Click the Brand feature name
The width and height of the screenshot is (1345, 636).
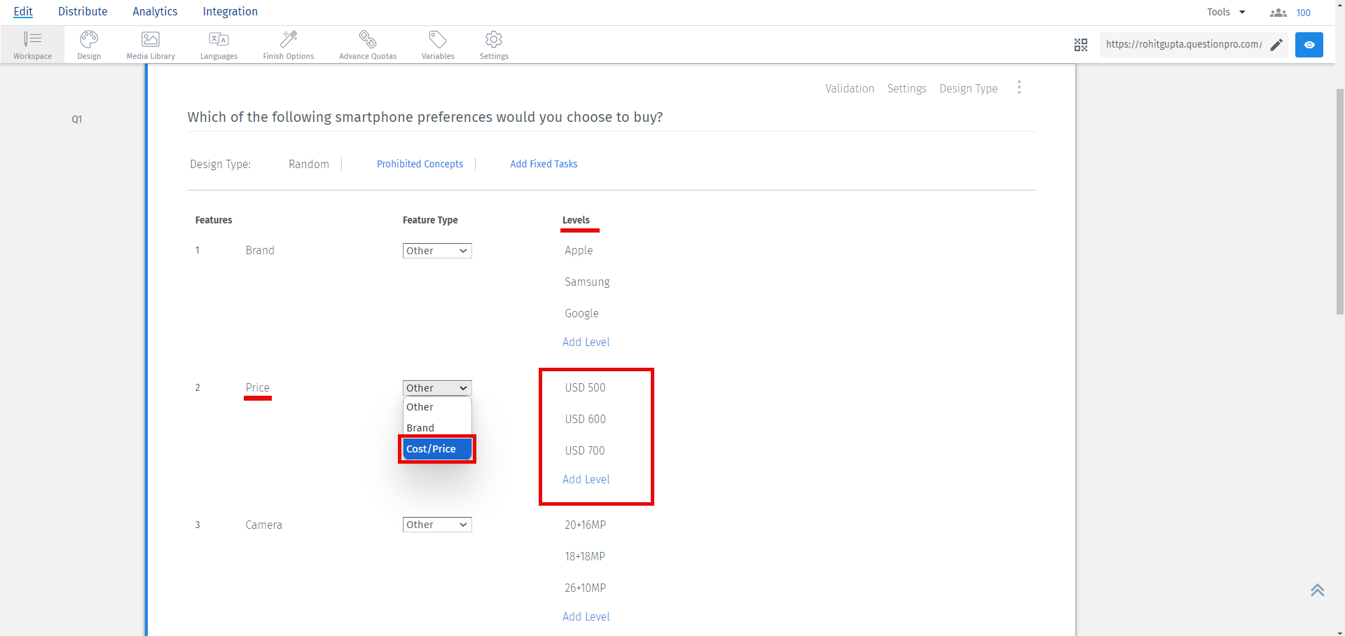[260, 251]
